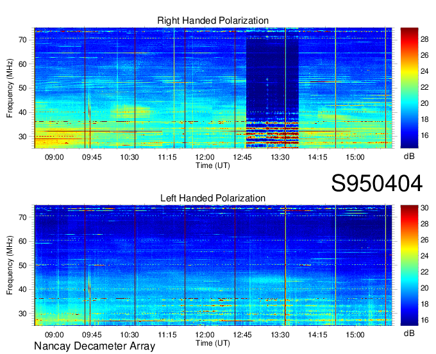436x354 pixels.
Task: Click the bottom plot's Frequency (MHz) axis label
Action: pyautogui.click(x=10, y=265)
